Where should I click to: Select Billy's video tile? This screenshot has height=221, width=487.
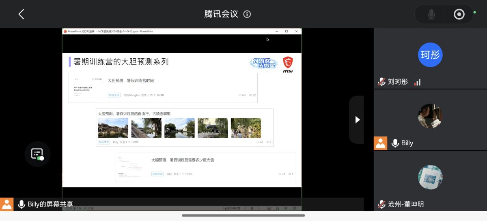[430, 119]
